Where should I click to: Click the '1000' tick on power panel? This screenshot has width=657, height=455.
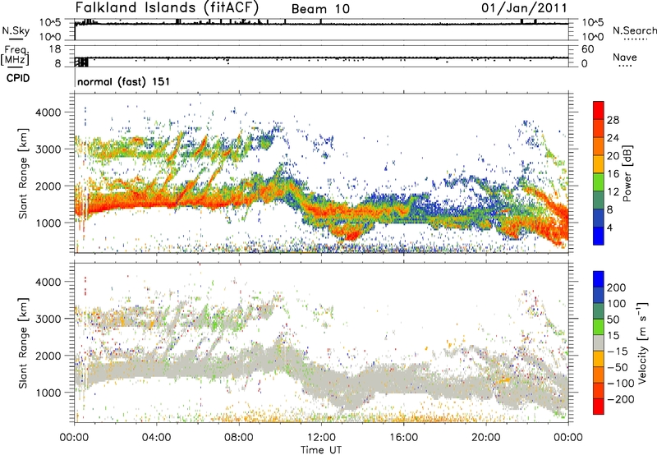point(48,223)
